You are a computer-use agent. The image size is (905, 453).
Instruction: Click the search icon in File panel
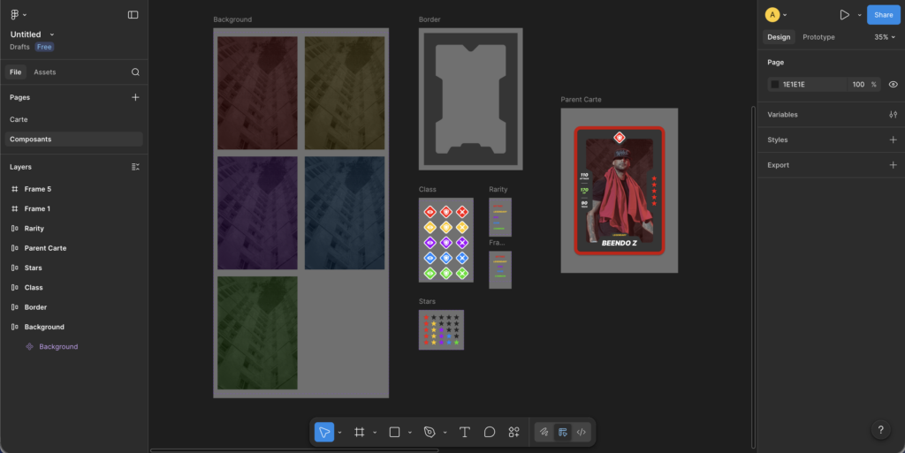click(135, 72)
